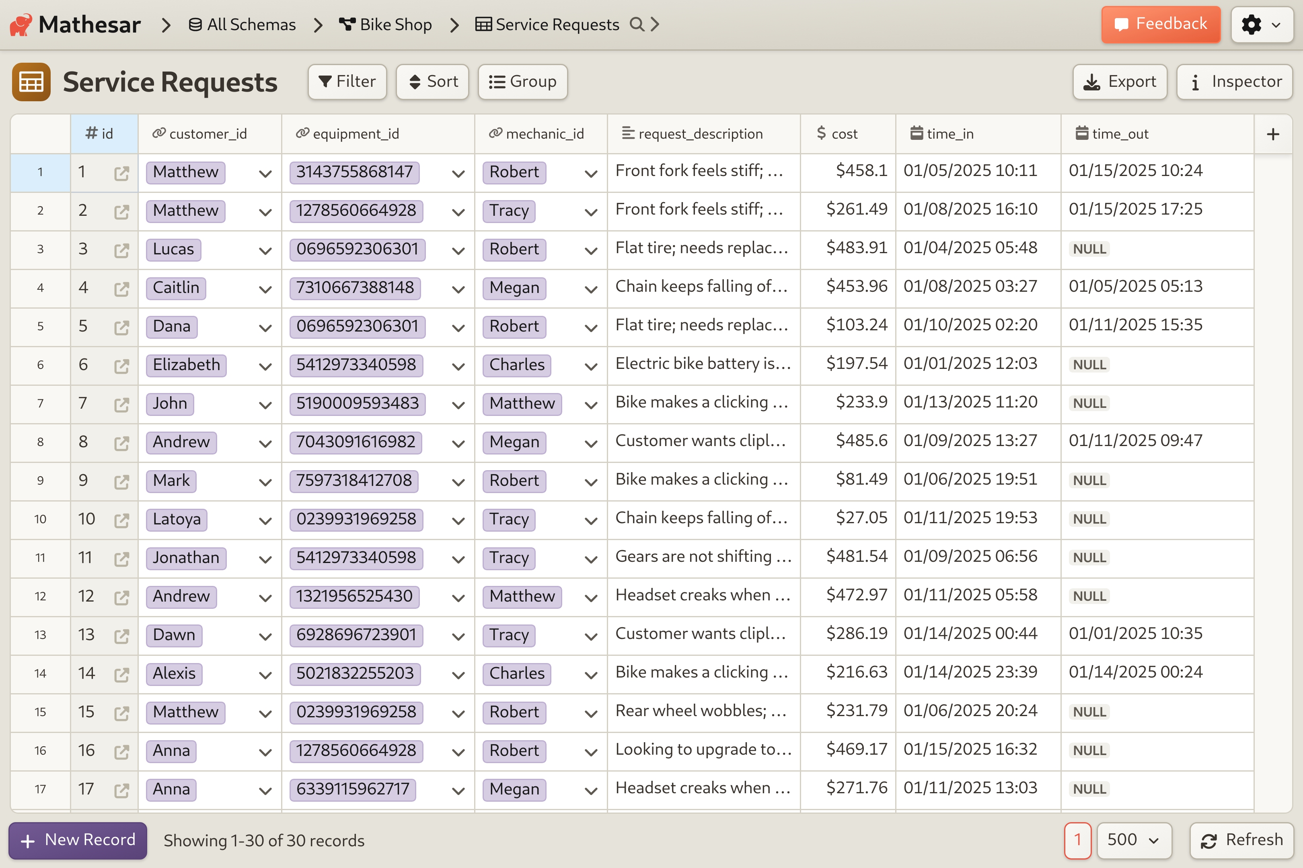This screenshot has height=868, width=1303.
Task: Select the id column header
Action: 104,134
